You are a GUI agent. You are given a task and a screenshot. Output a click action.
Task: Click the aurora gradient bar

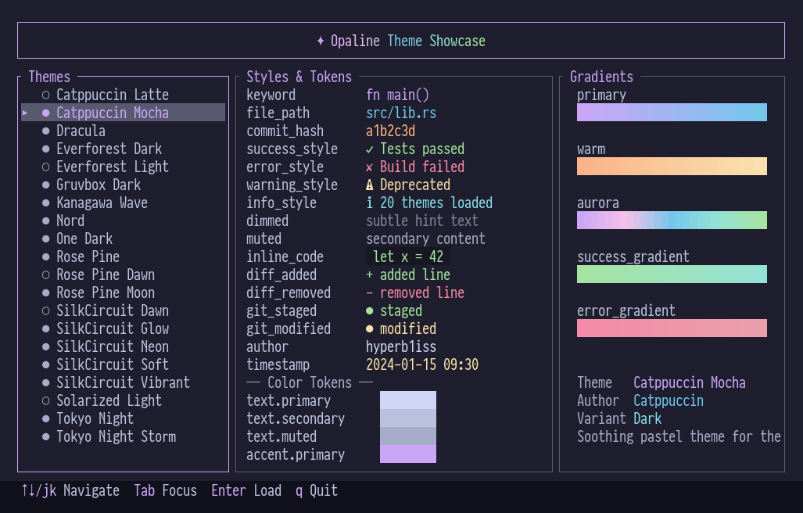tap(672, 221)
